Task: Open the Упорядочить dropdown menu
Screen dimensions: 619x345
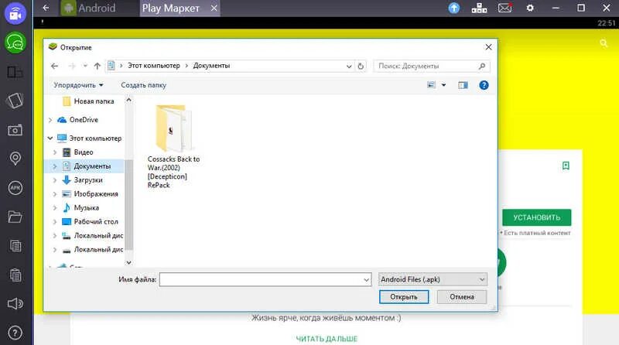Action: coord(79,85)
